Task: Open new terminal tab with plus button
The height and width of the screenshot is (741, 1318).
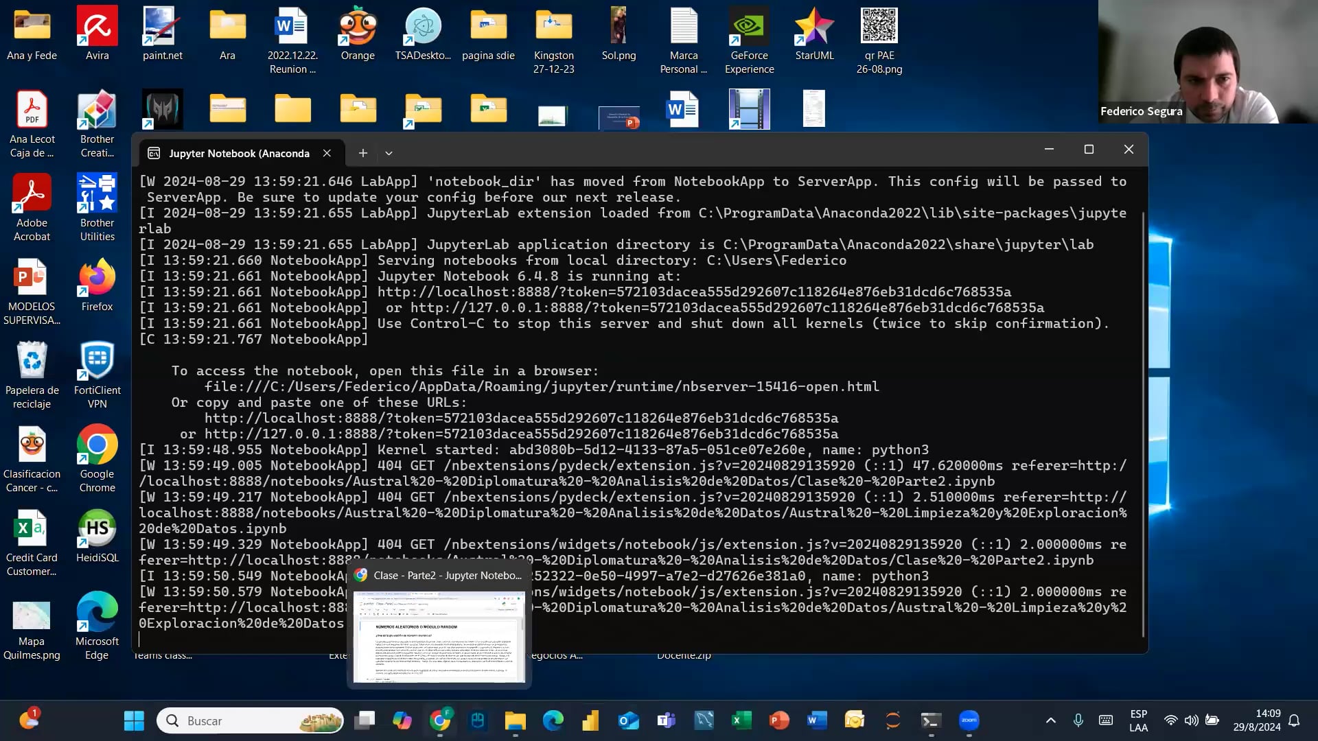Action: 363,153
